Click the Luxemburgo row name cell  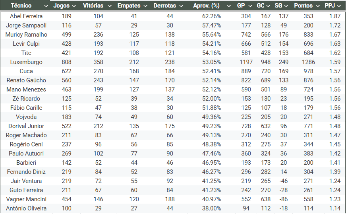click(26, 62)
